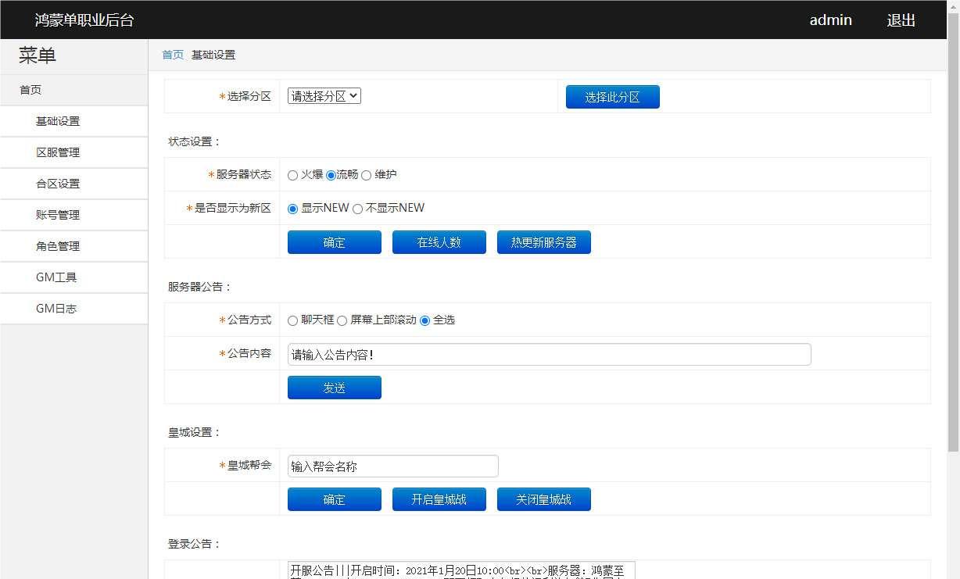The image size is (960, 579).
Task: Click the 选择此分区 button
Action: pos(612,97)
